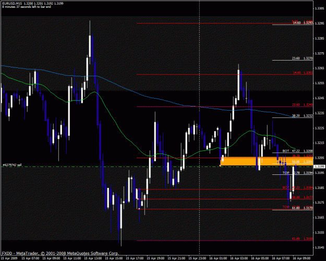
Task: Click the 1.3215 price axis label
Action: coord(320,143)
